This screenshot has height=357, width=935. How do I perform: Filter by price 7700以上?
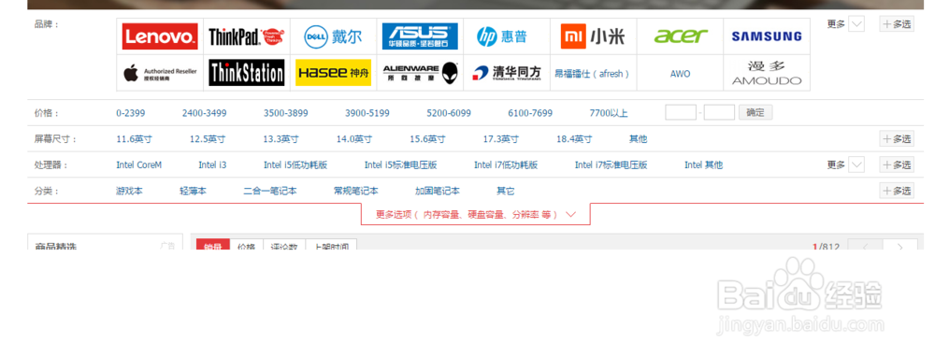(609, 113)
